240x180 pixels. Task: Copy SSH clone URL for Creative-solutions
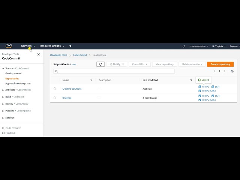point(216,87)
